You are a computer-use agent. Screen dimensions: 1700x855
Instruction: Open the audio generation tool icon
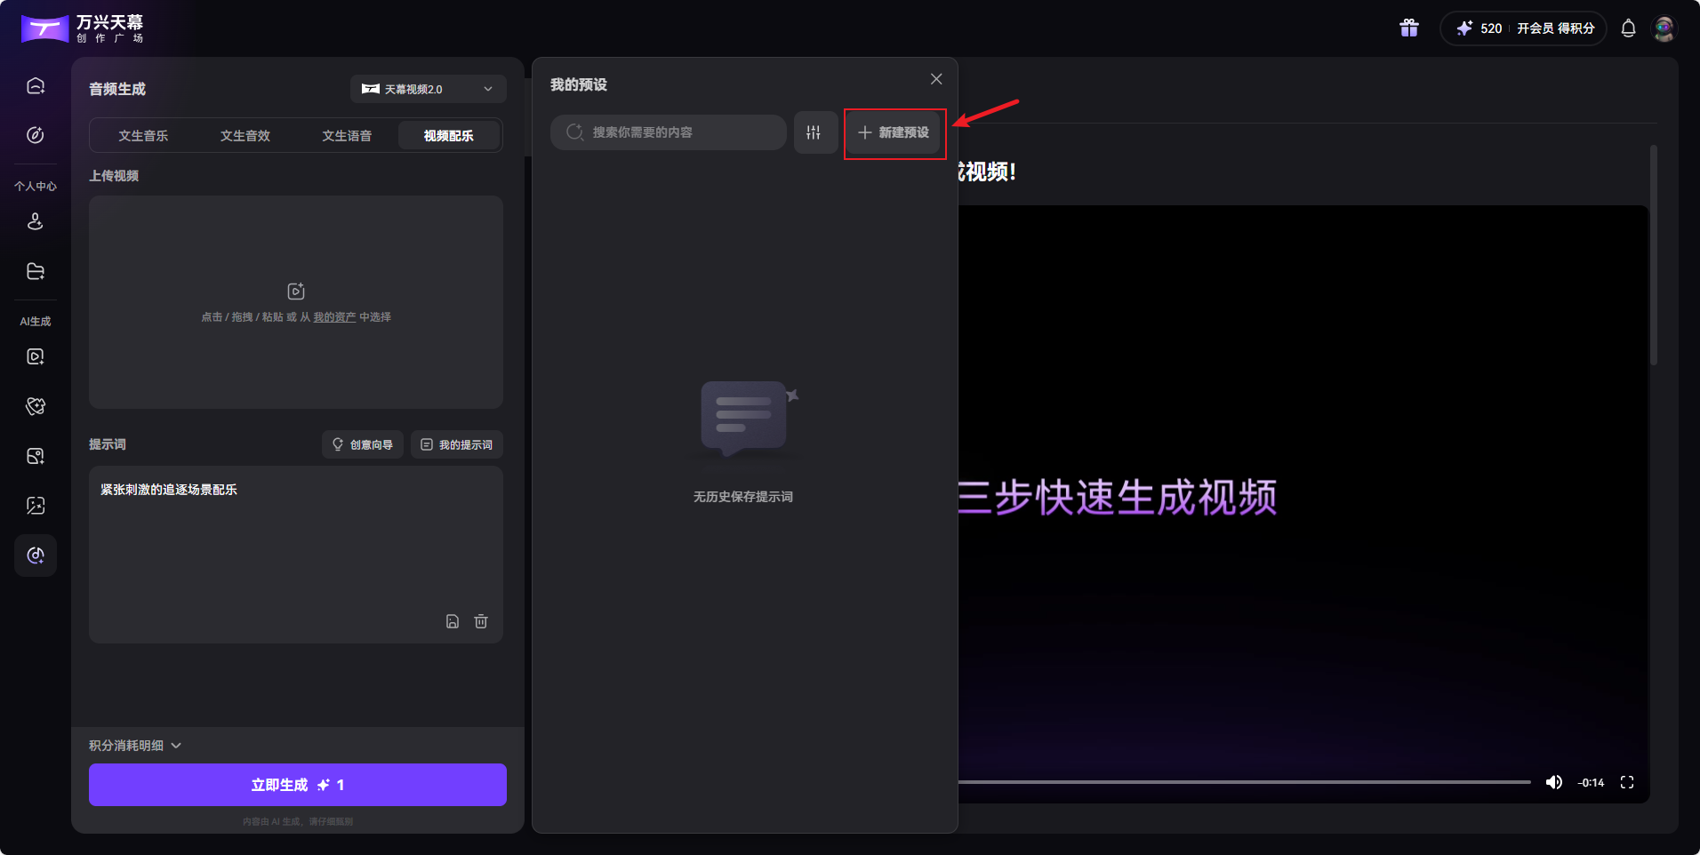point(35,555)
